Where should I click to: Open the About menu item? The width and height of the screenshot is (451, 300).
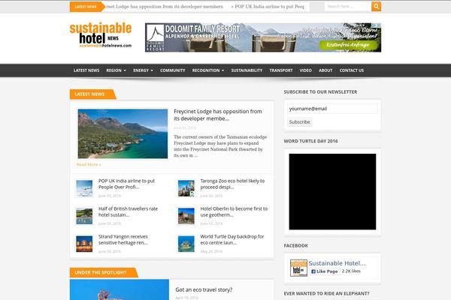[x=325, y=70]
